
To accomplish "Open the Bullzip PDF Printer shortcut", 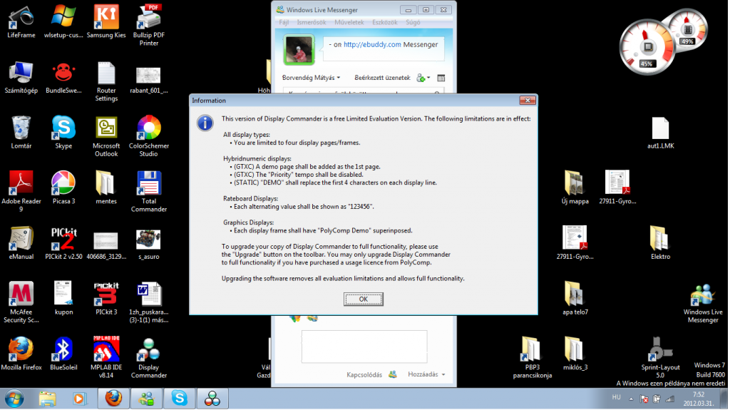I will [149, 26].
